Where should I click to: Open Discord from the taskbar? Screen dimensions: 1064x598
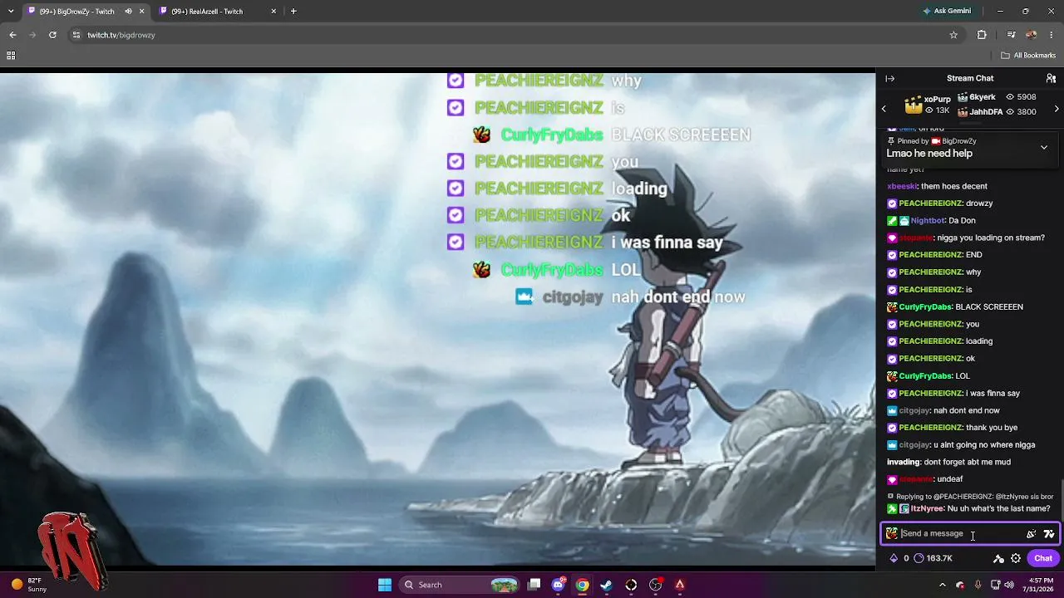pos(559,585)
